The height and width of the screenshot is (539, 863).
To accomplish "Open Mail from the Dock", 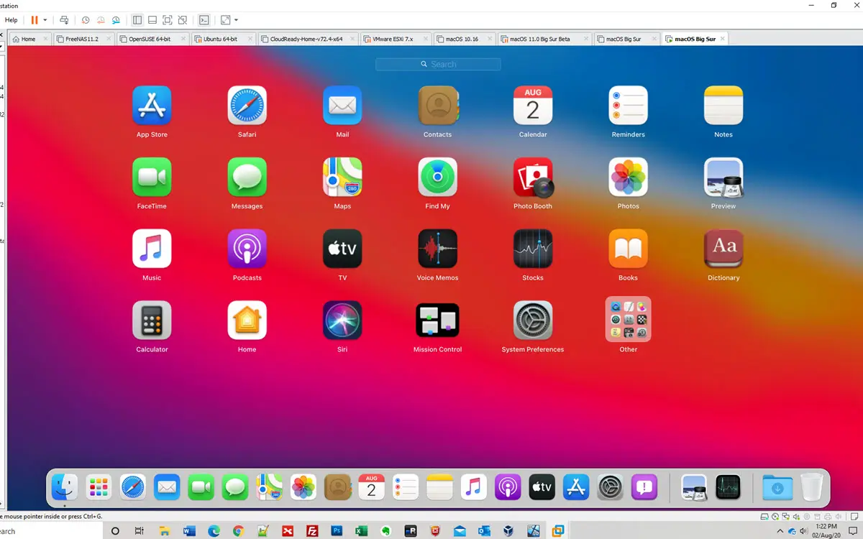I will point(167,487).
